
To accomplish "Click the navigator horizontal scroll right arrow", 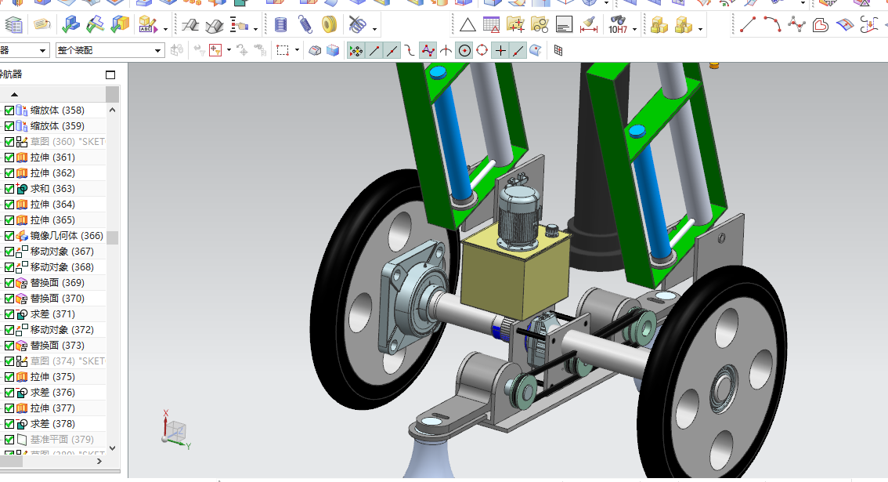I will (x=99, y=462).
